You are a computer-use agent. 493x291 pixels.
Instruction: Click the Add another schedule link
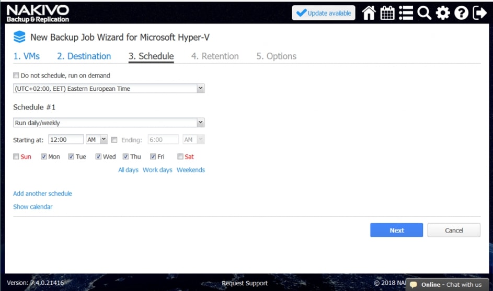[x=42, y=193]
